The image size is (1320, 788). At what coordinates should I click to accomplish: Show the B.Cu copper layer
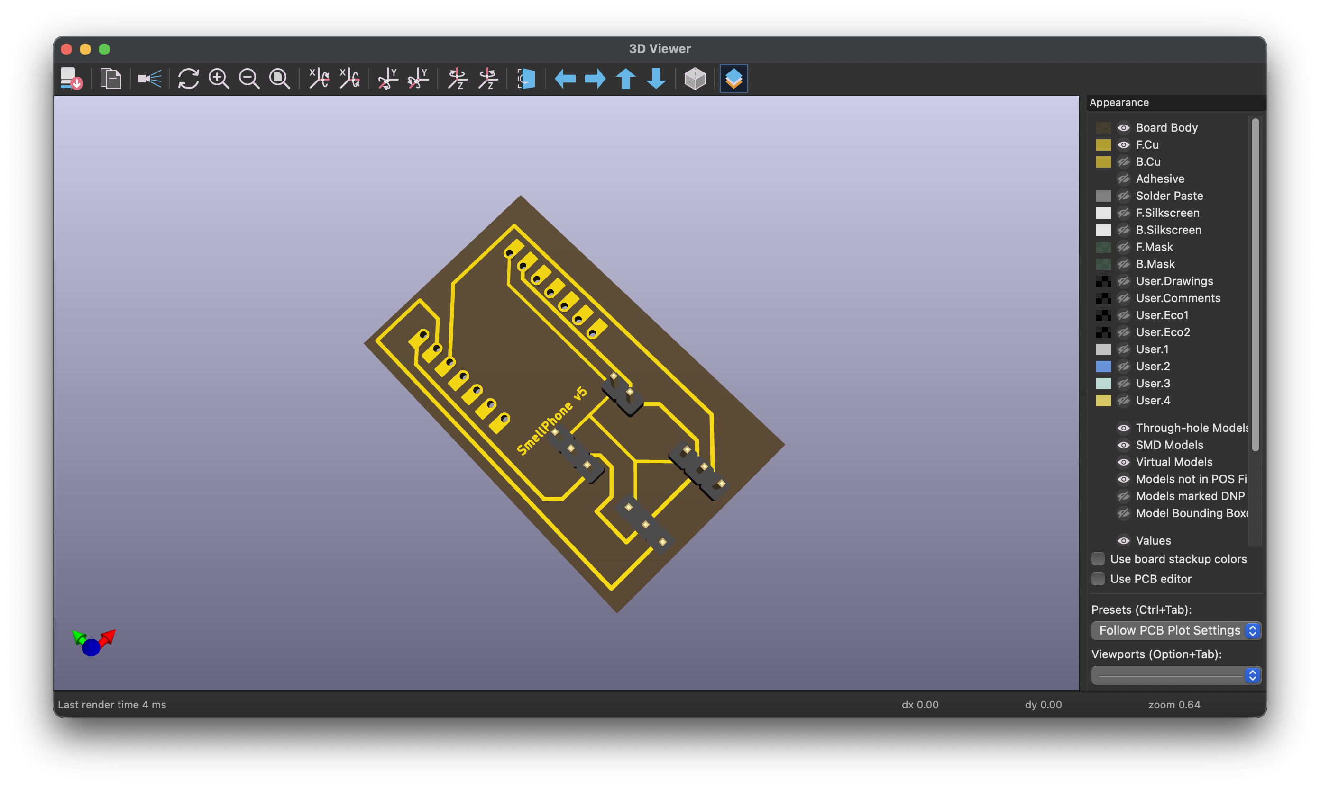1124,162
